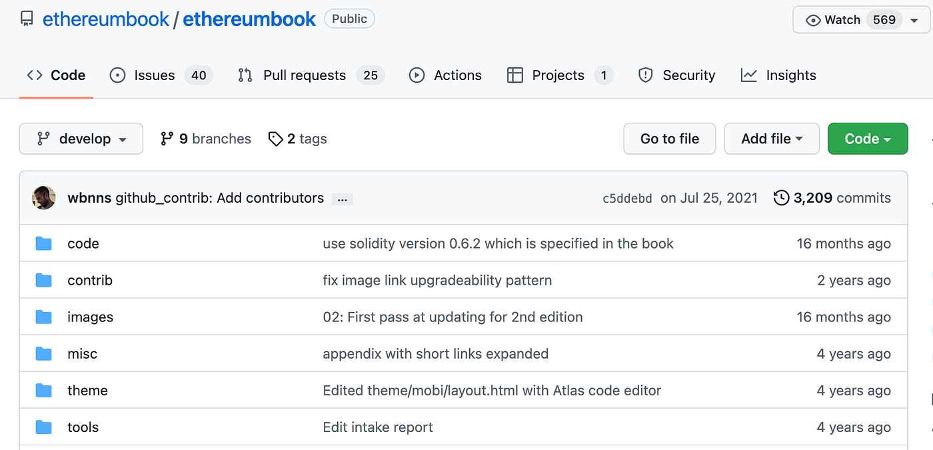
Task: Open the Pull requests tab
Action: click(311, 75)
